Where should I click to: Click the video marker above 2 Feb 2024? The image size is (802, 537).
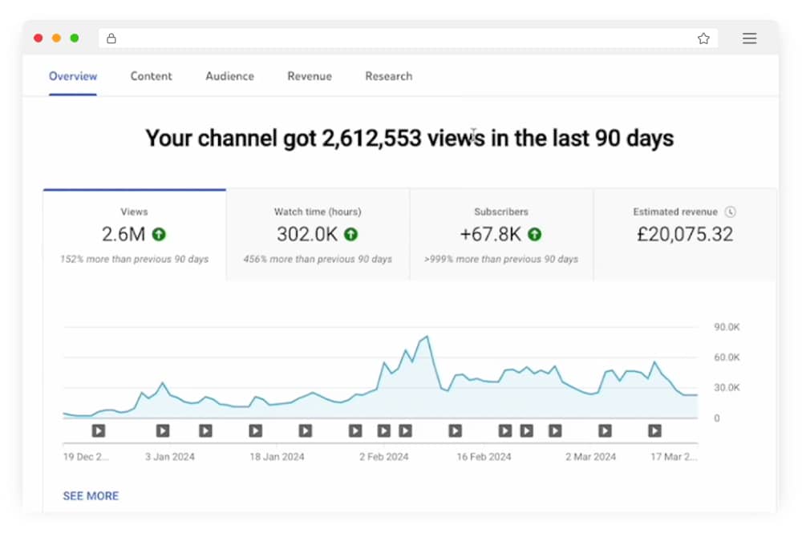[383, 430]
